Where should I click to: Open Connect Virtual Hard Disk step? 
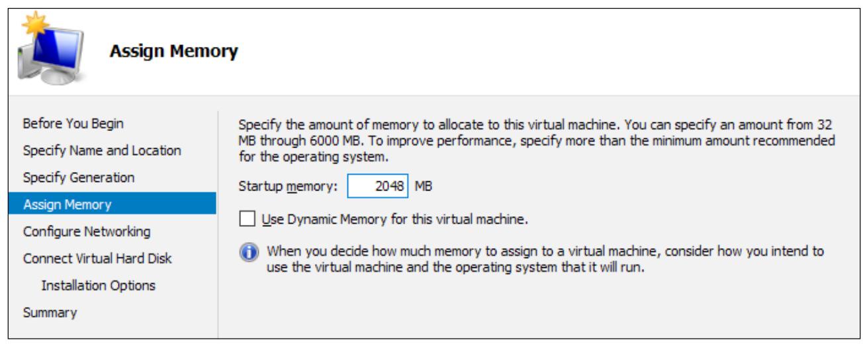[97, 259]
